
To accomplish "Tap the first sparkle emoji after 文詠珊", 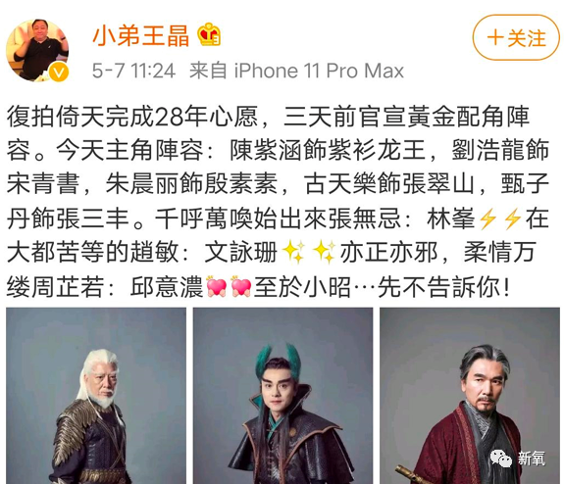I will coord(294,253).
